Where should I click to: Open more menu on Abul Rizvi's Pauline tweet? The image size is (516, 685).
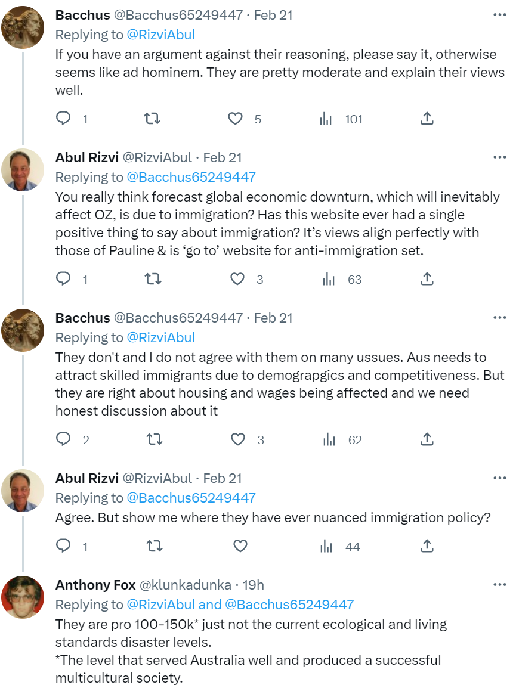point(499,157)
